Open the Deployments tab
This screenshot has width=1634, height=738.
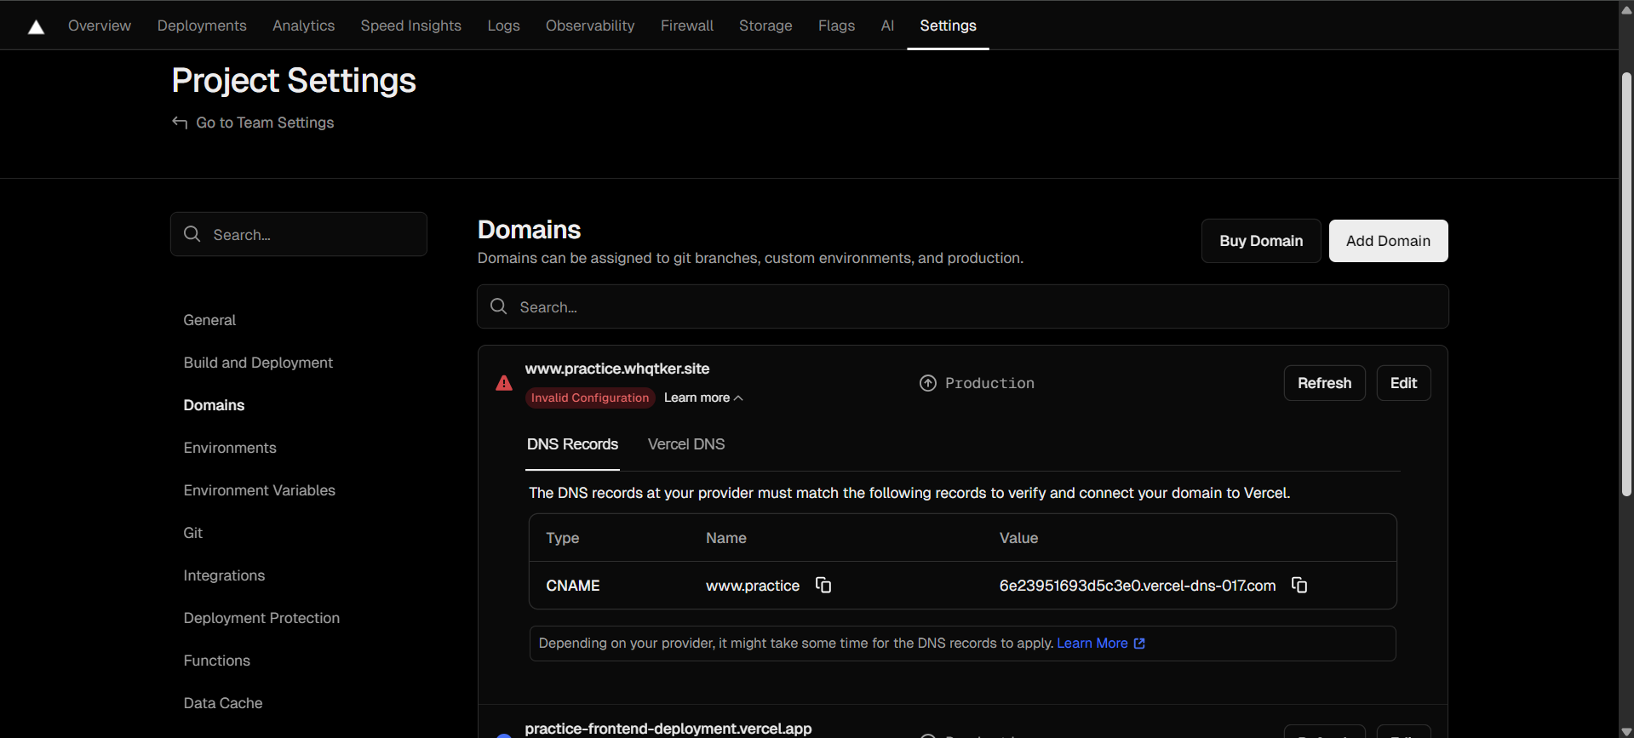pyautogui.click(x=202, y=26)
